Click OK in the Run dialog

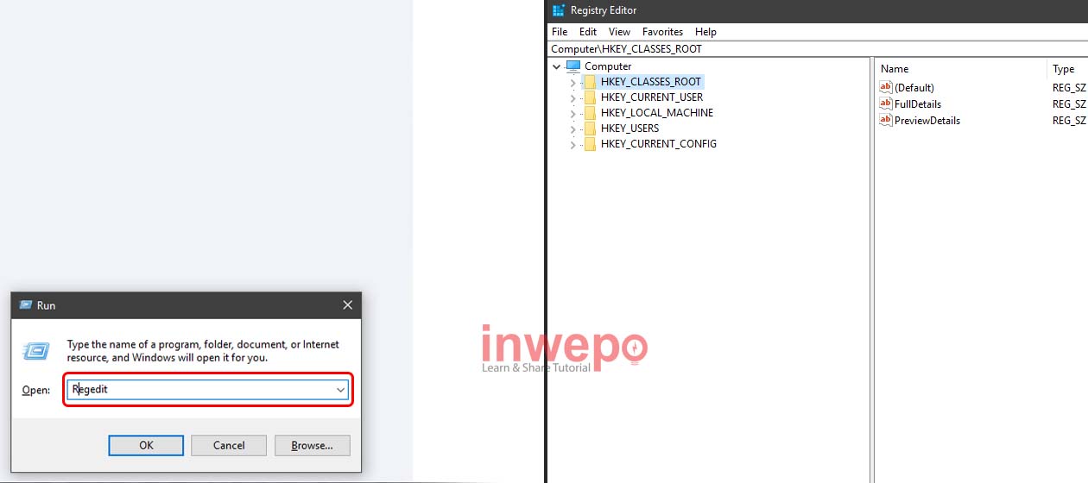coord(146,445)
